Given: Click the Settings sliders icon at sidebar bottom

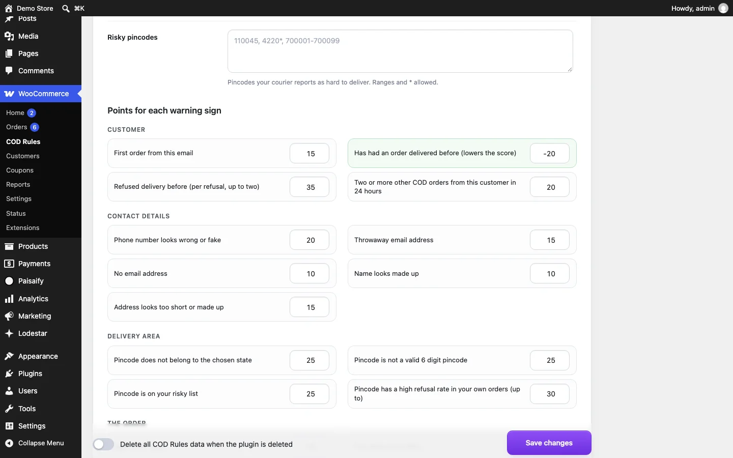Looking at the screenshot, I should (9, 426).
